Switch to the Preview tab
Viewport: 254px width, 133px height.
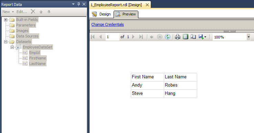click(x=126, y=14)
